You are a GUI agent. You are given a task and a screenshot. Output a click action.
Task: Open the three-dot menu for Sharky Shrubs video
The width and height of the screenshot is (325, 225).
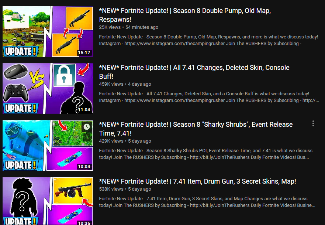313,123
